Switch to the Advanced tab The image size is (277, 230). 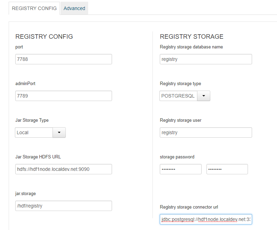[74, 8]
